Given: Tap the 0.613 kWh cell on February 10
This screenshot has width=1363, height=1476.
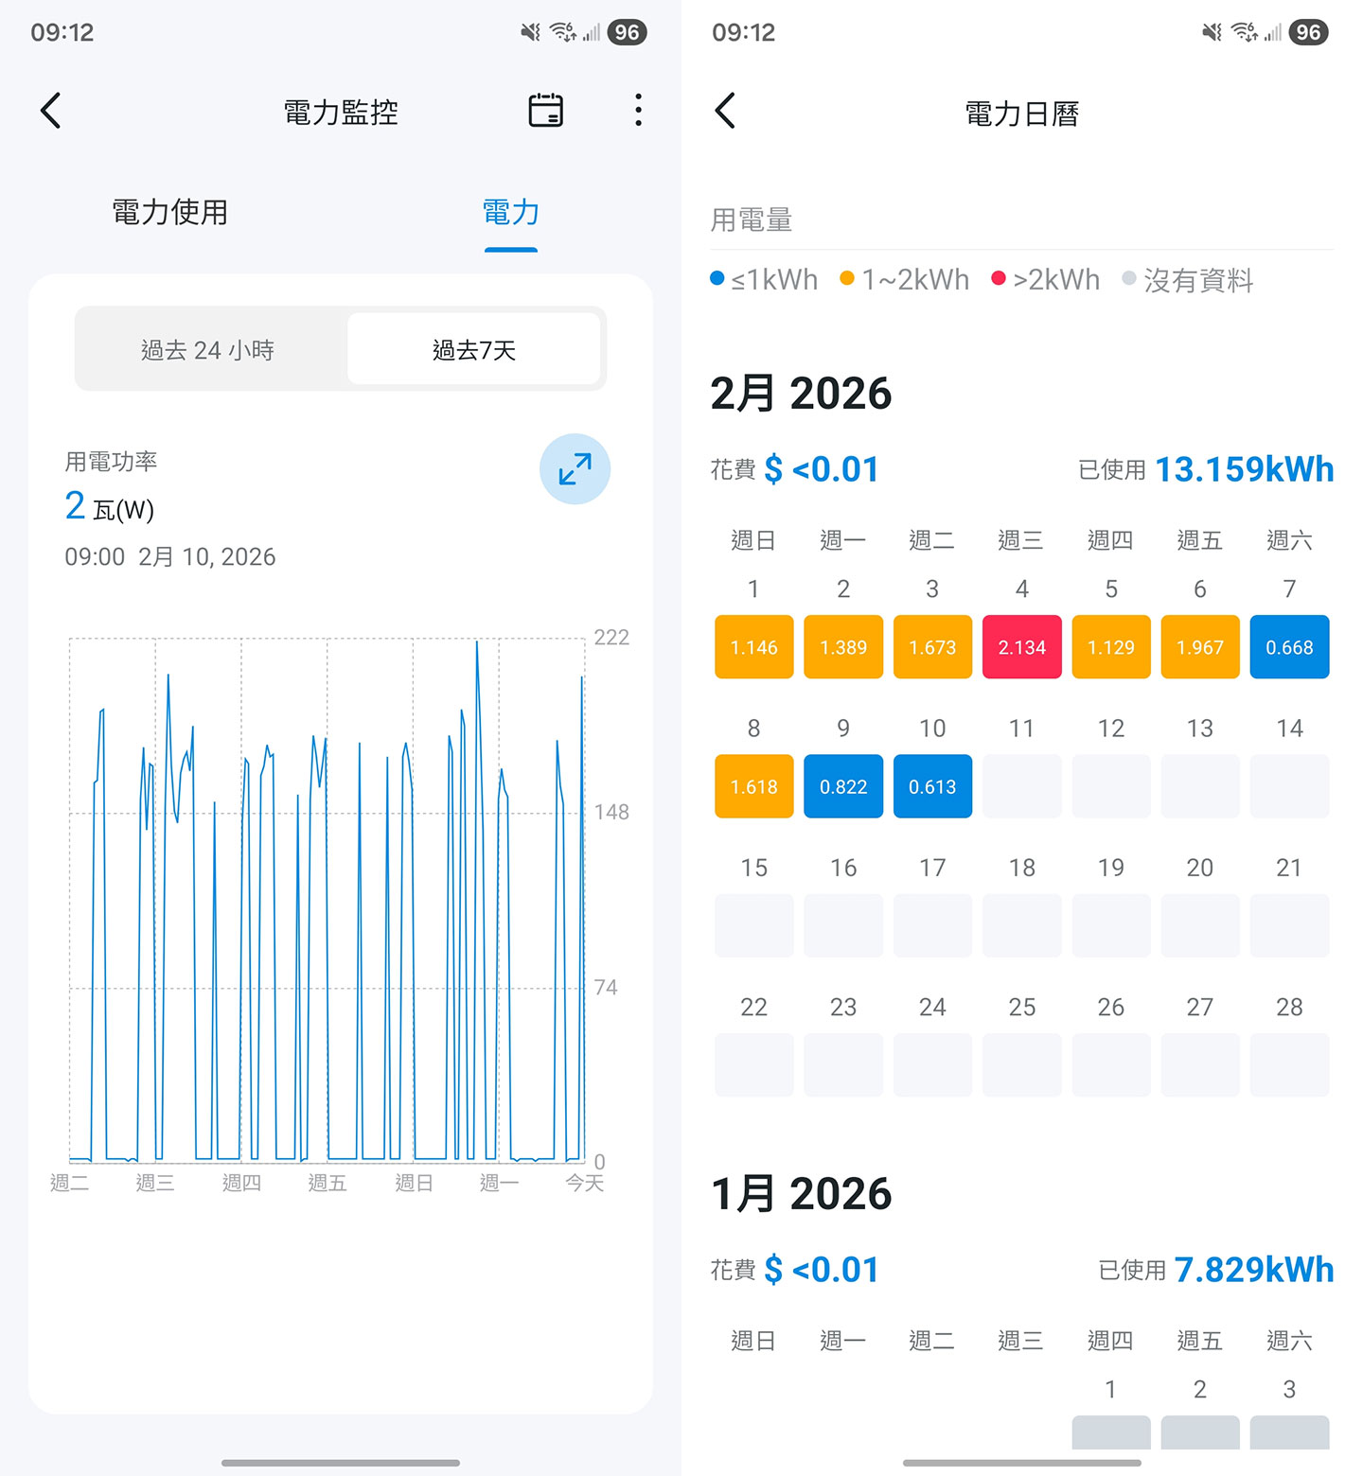Looking at the screenshot, I should point(931,786).
